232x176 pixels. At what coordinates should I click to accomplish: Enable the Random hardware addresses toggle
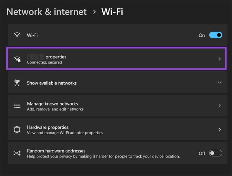(215, 153)
